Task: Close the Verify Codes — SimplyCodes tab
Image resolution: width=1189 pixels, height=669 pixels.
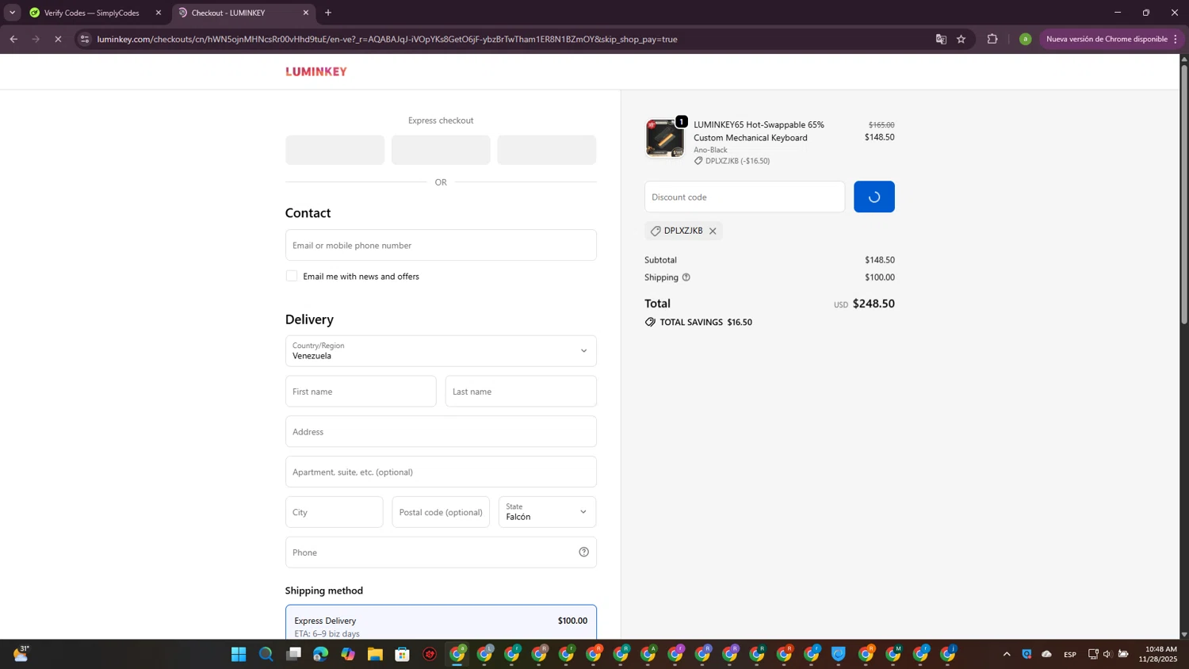Action: [x=159, y=13]
